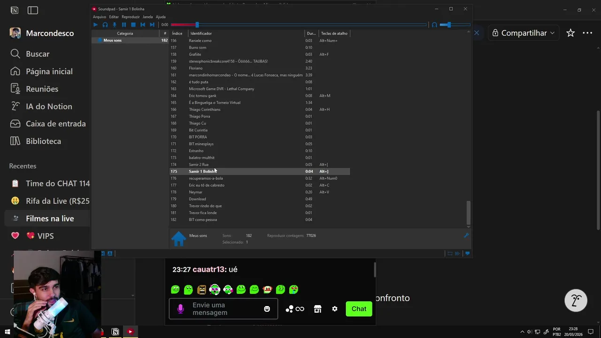Select the 'Raniele como' sound row
This screenshot has height=338, width=601.
pos(260,40)
